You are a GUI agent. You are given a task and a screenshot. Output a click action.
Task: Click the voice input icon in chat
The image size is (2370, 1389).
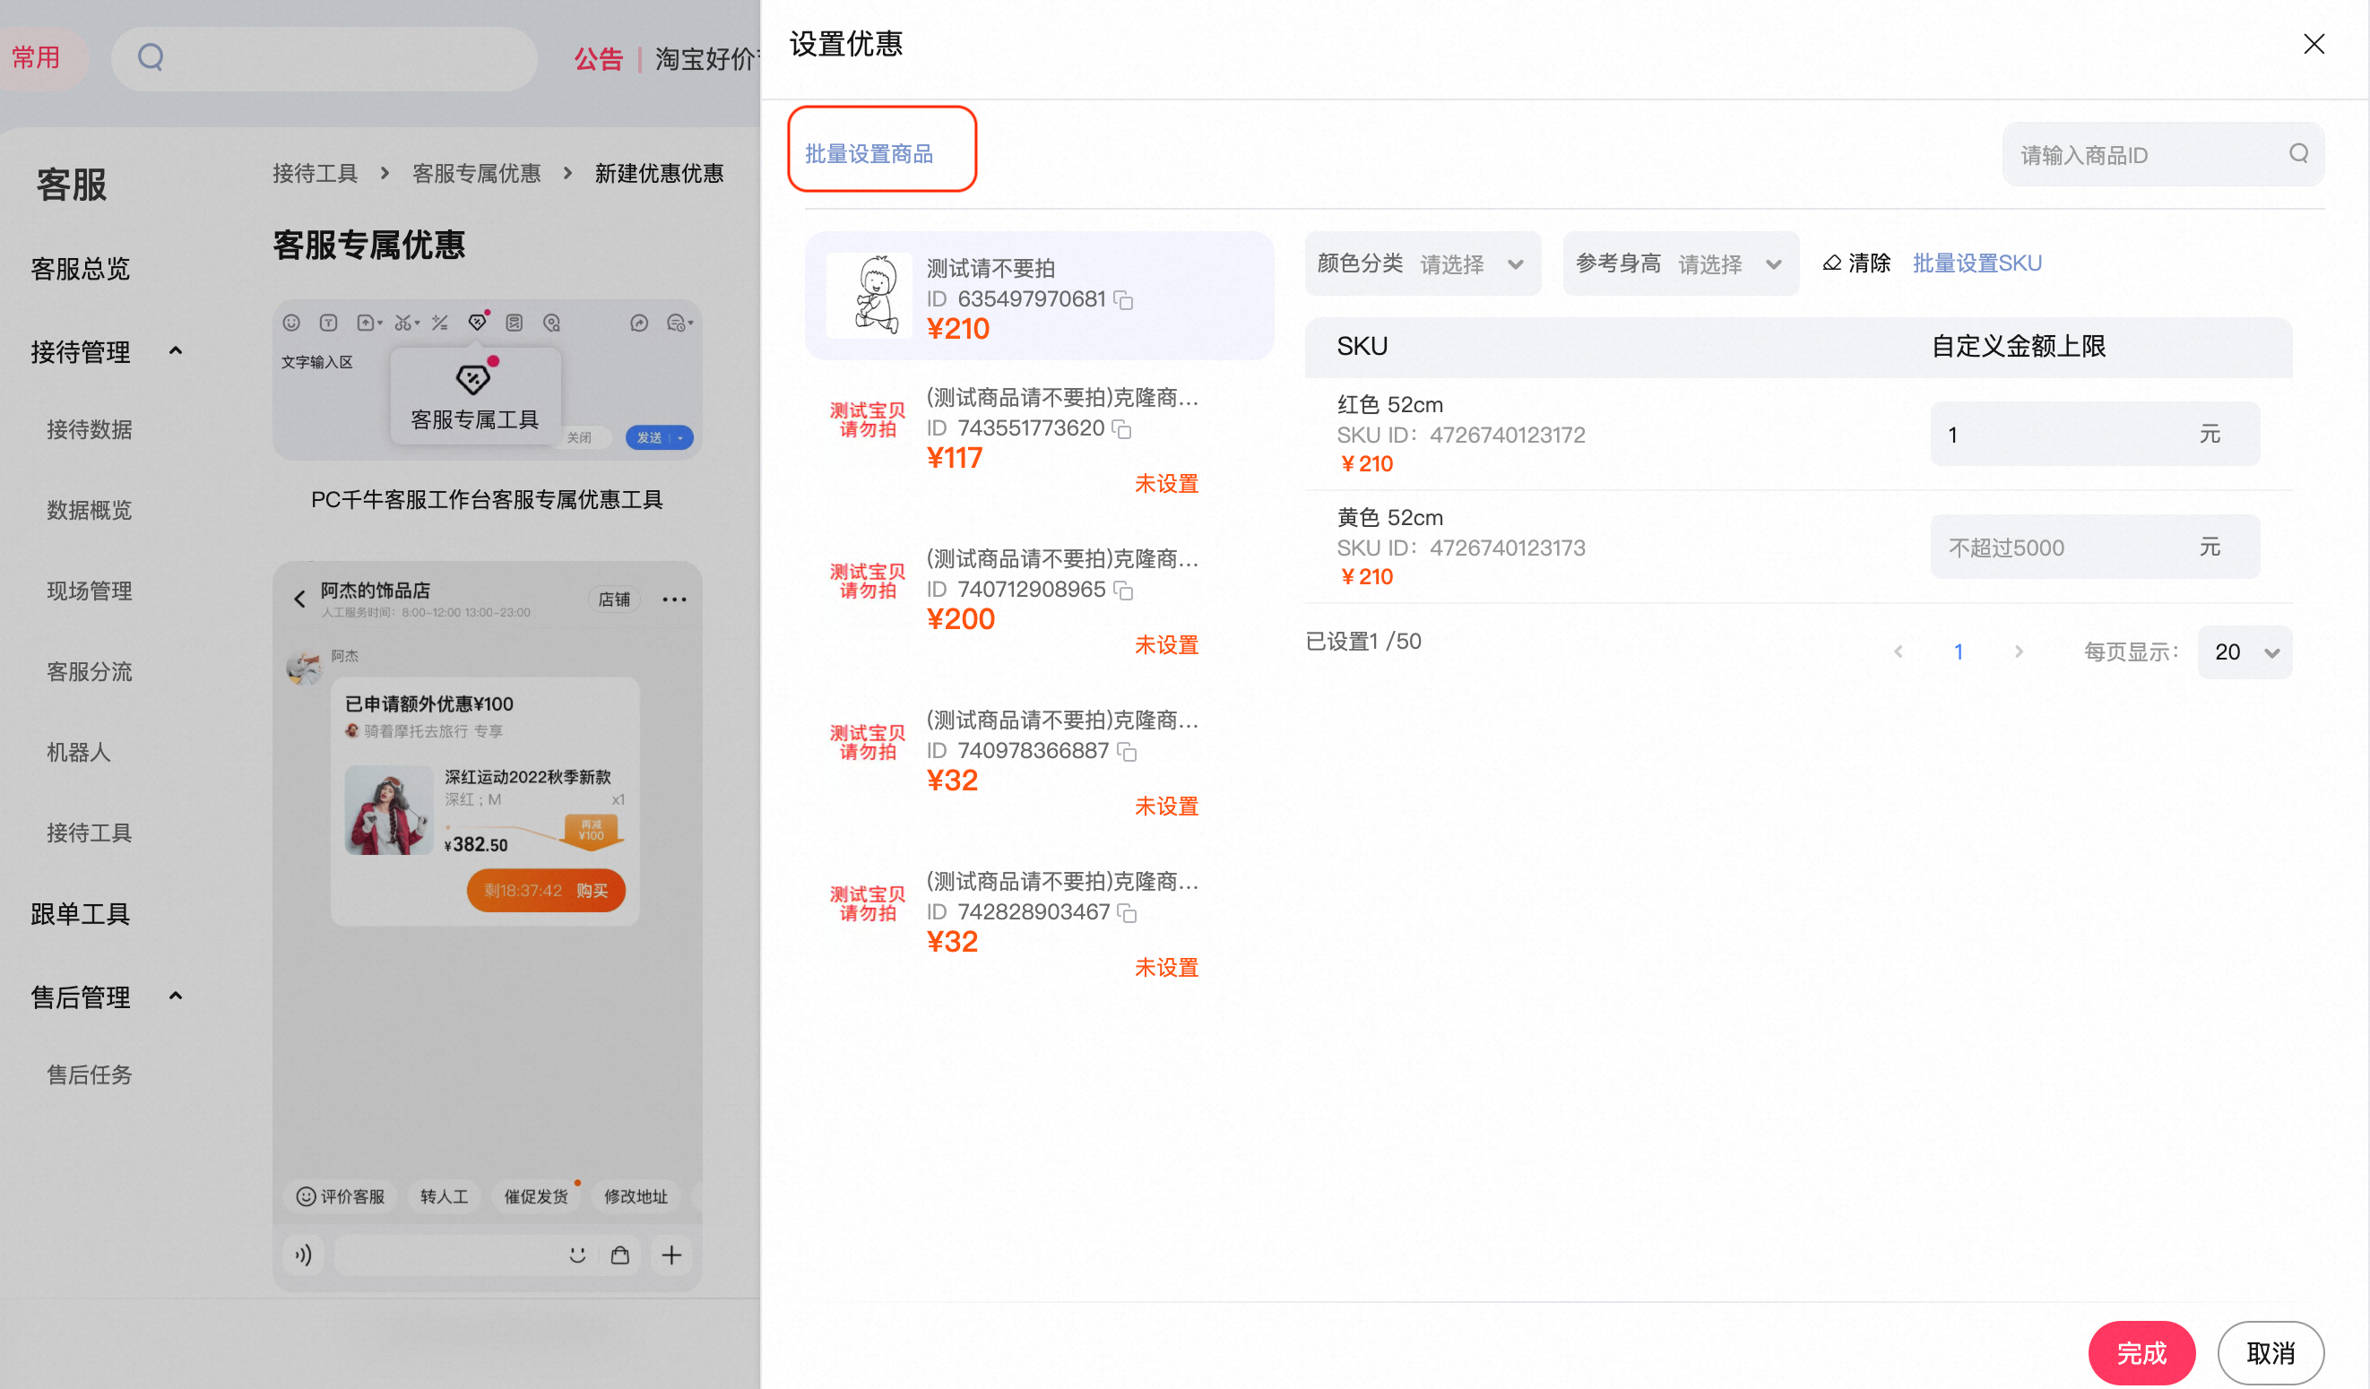click(303, 1255)
